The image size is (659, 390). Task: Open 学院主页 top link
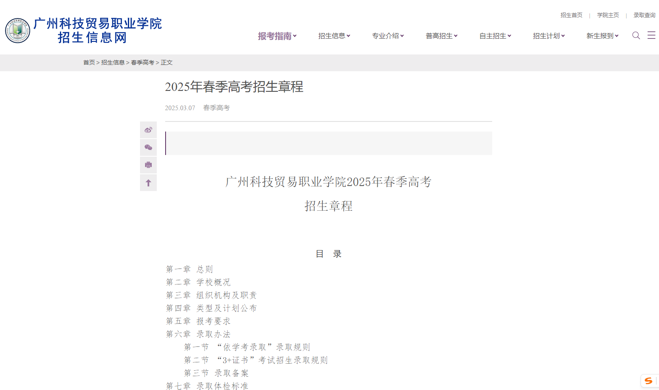[x=608, y=15]
